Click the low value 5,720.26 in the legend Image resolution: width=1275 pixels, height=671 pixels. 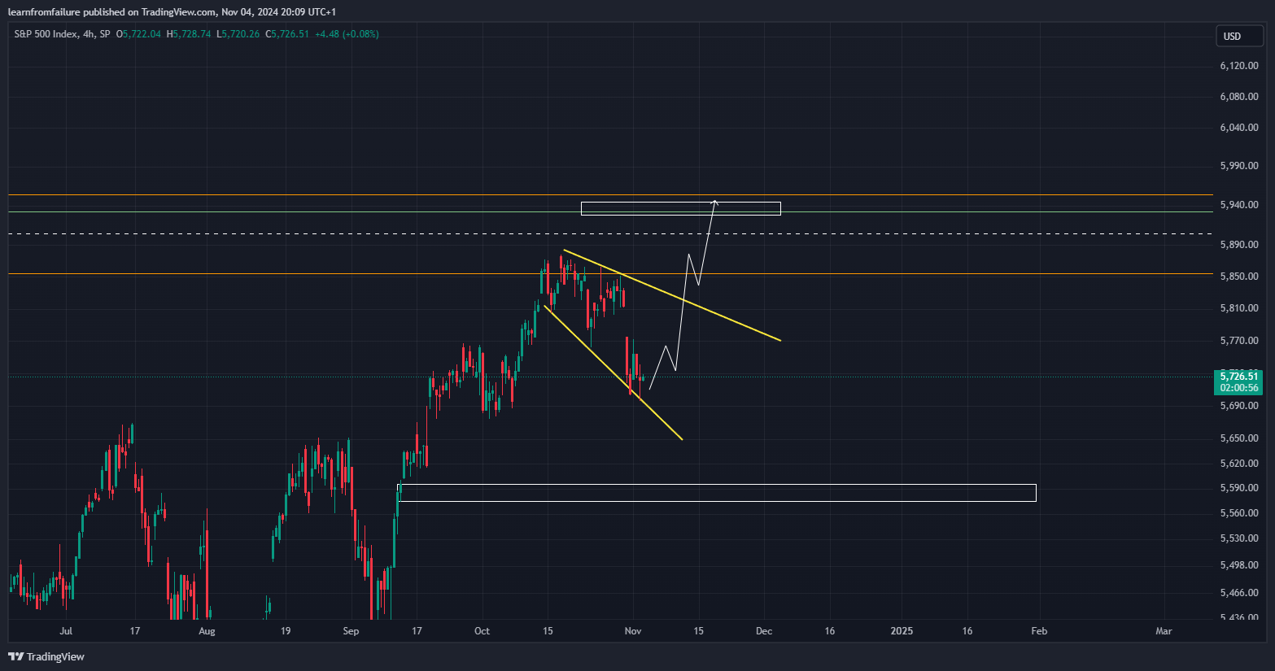(241, 34)
